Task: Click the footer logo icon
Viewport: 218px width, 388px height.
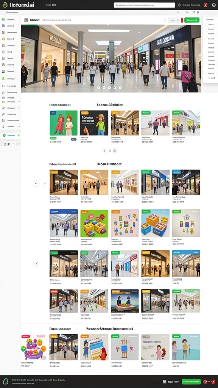Action: click(5, 381)
